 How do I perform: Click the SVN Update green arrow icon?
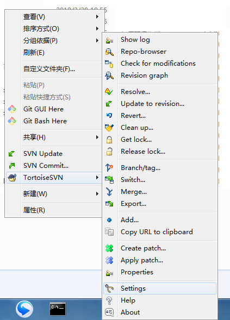coord(11,154)
